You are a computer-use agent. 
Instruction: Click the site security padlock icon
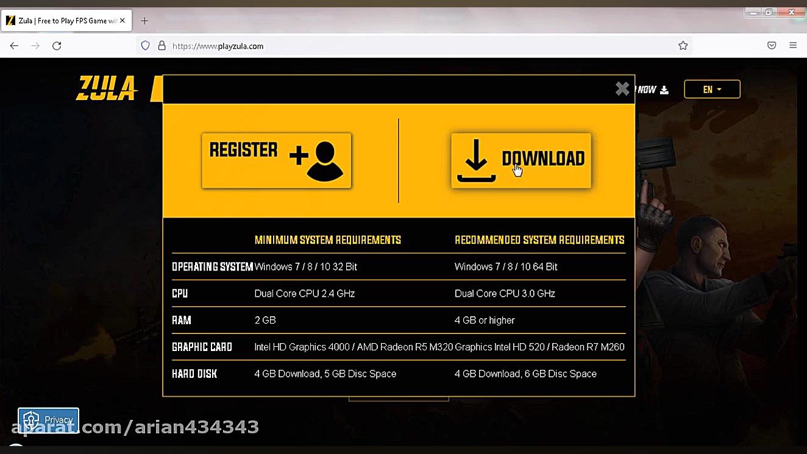click(162, 46)
